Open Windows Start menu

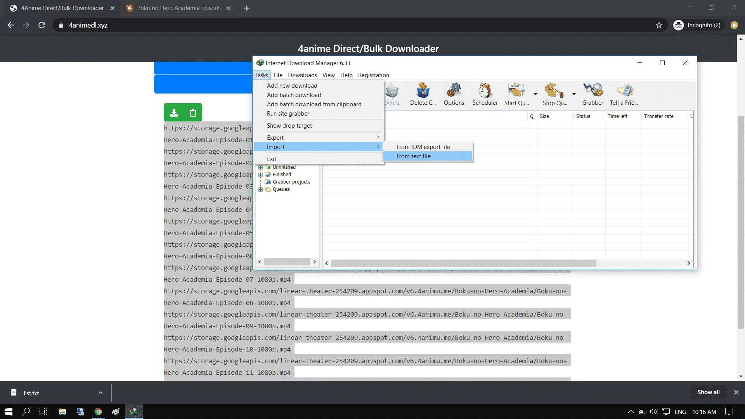pos(9,412)
